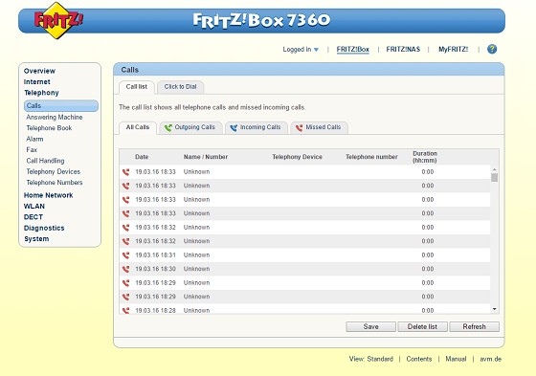Open System in the sidebar

pyautogui.click(x=36, y=239)
